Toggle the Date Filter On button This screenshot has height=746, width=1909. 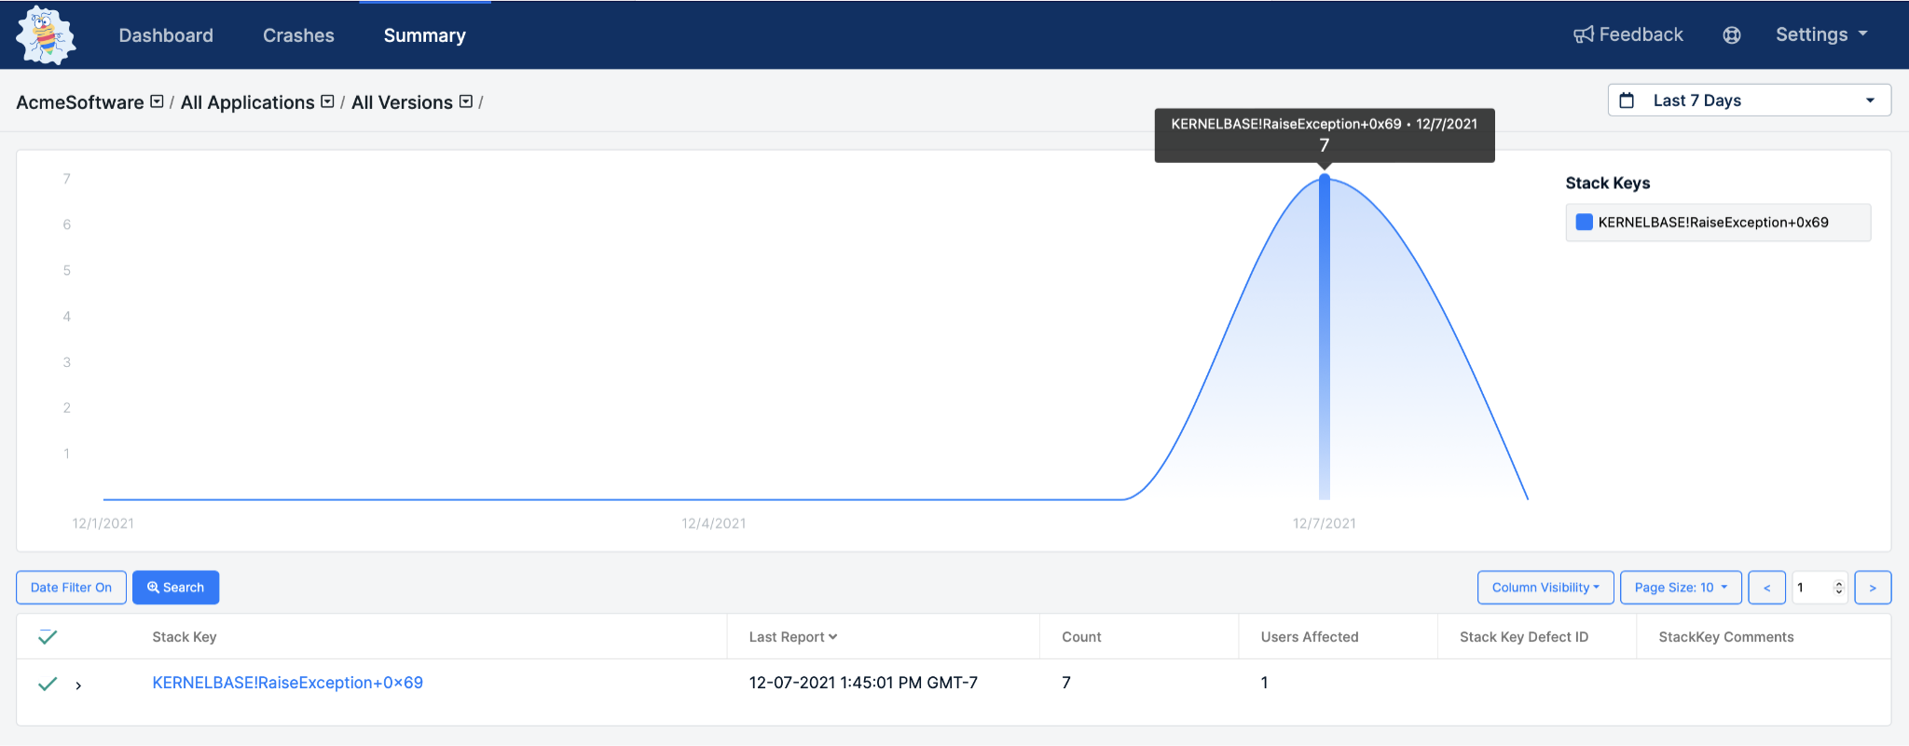tap(71, 588)
